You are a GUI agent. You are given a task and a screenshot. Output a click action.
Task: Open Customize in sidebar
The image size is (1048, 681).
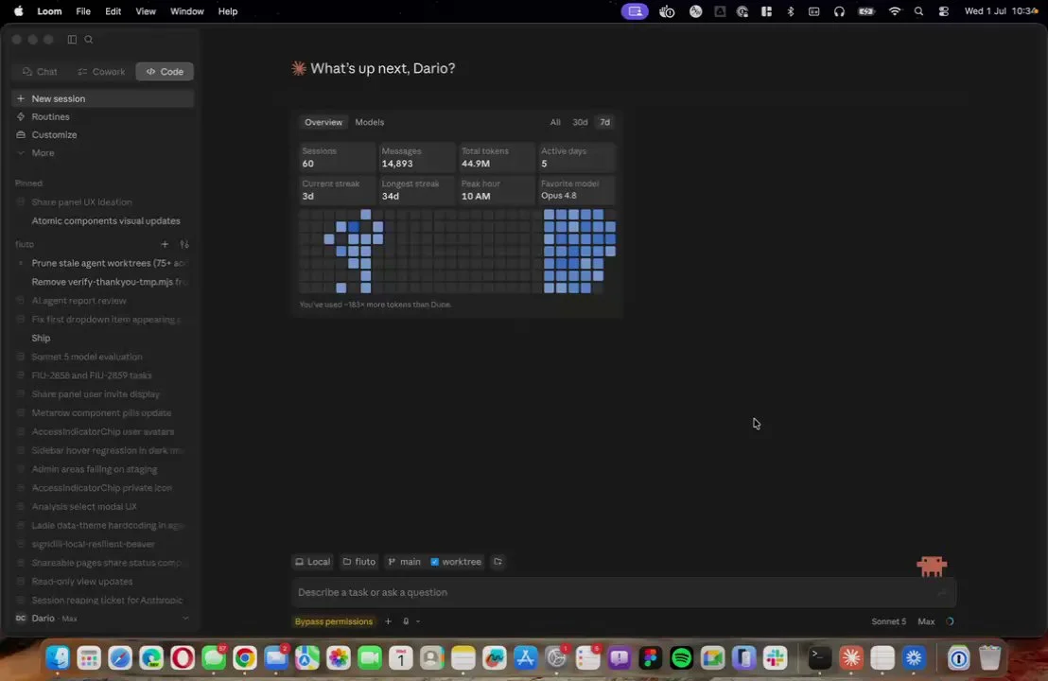coord(103,135)
